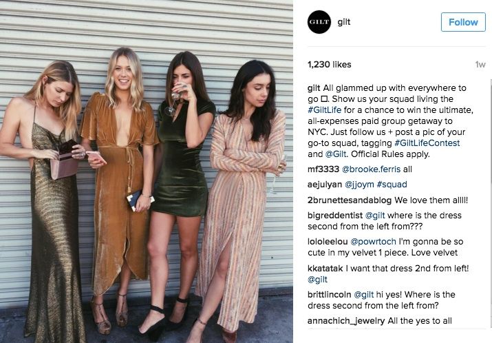The image size is (492, 343).
Task: Open the #GiltLifeContest hashtag
Action: (427, 143)
